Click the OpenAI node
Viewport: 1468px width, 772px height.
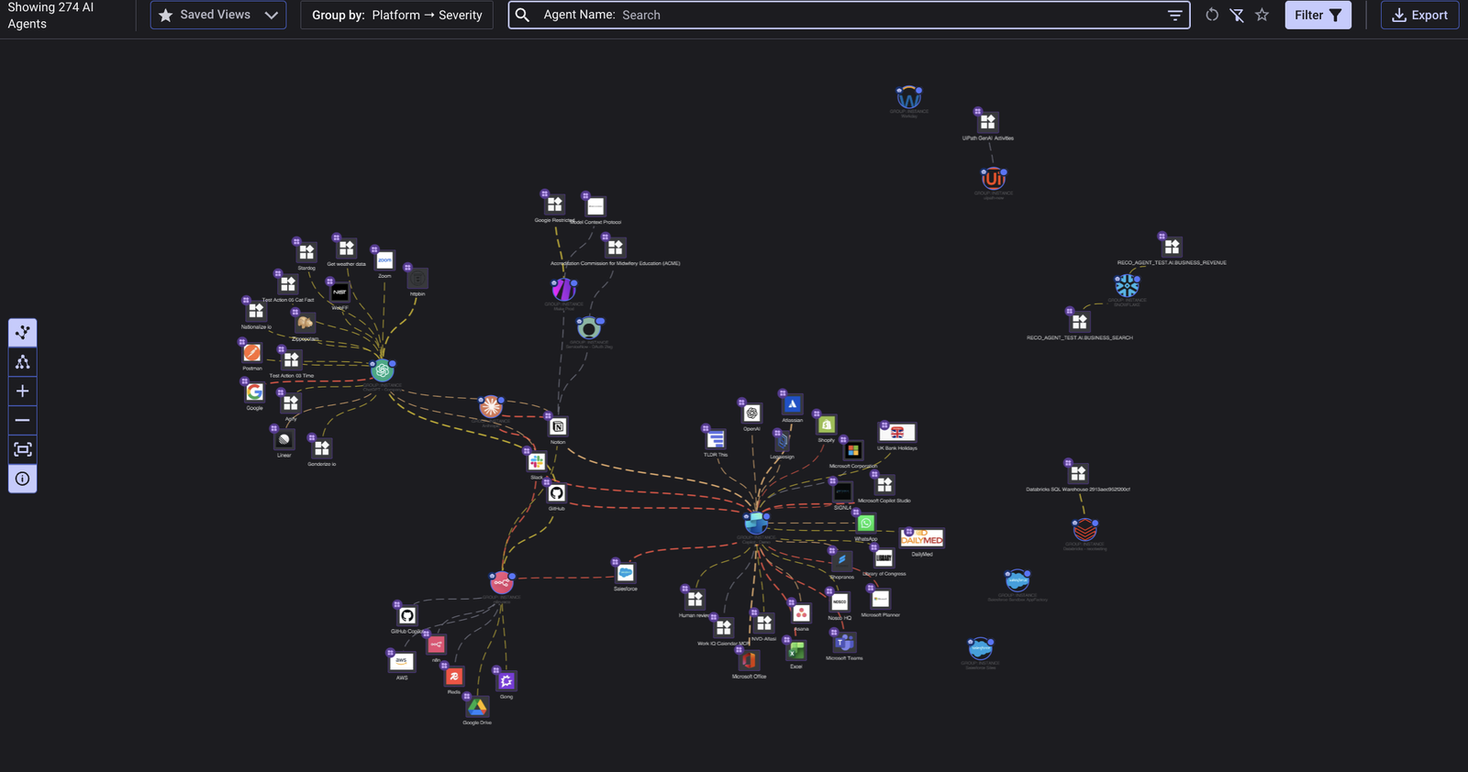(752, 413)
